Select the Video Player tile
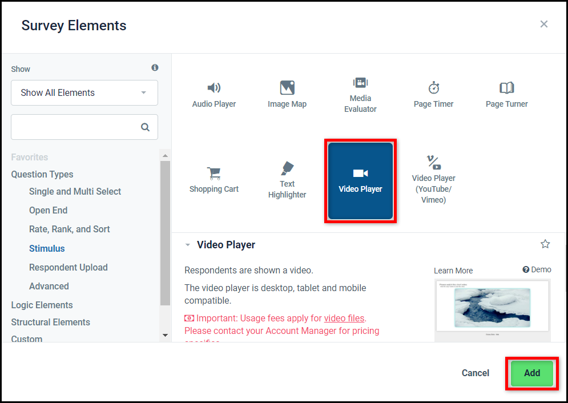 (x=360, y=181)
